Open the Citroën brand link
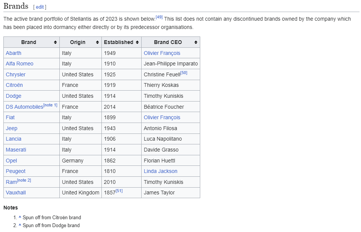 tap(14, 85)
